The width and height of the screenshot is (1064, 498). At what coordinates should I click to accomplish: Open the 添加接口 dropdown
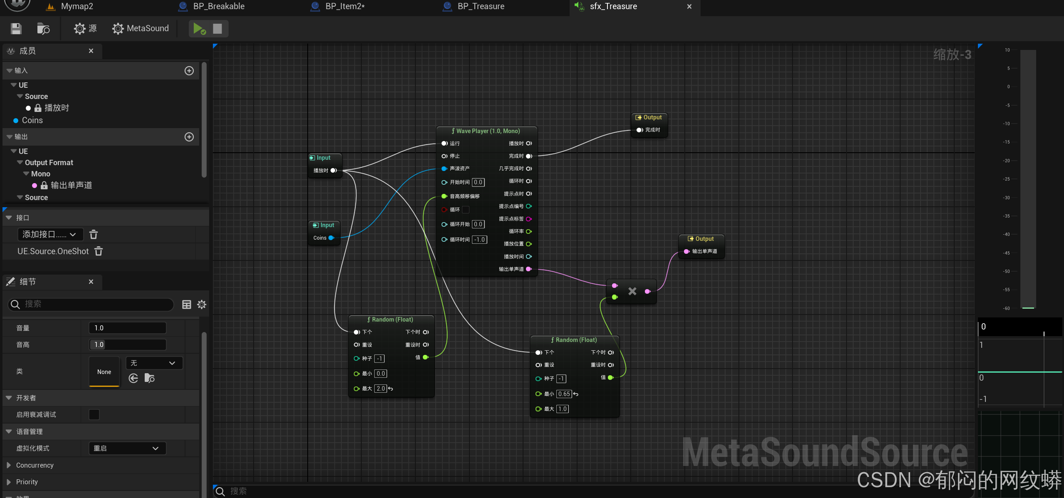click(50, 235)
